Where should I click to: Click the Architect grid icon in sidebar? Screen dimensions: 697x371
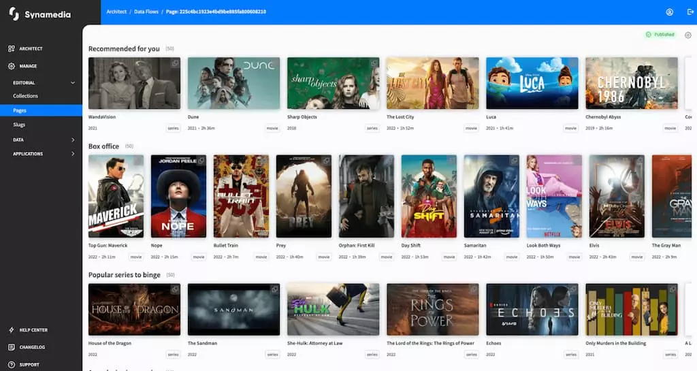pos(12,49)
